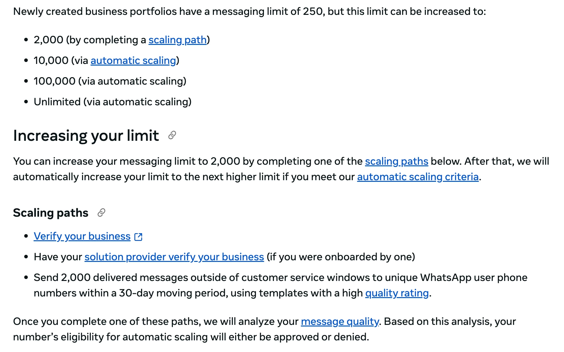Open automatic scaling link in 10,000 bullet
The height and width of the screenshot is (352, 564).
(133, 61)
